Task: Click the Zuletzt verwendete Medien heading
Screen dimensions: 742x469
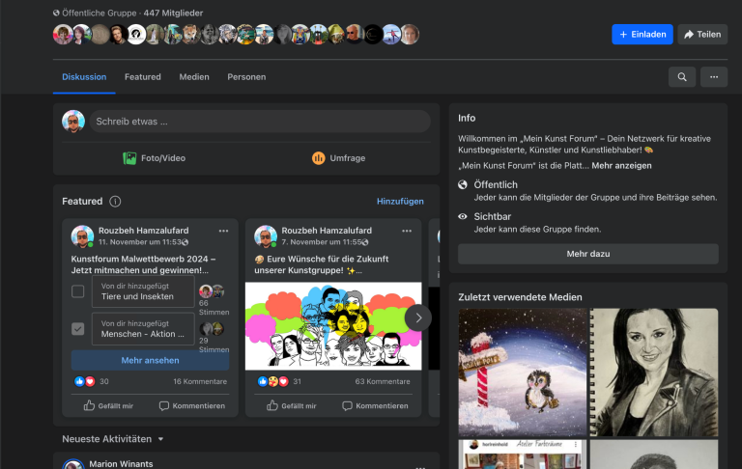Action: tap(520, 297)
